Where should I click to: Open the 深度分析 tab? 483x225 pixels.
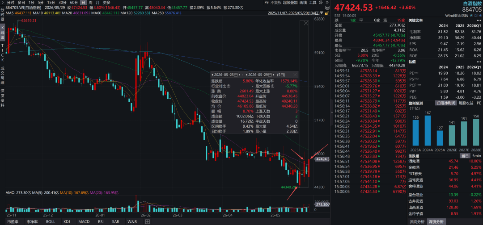[436, 221]
